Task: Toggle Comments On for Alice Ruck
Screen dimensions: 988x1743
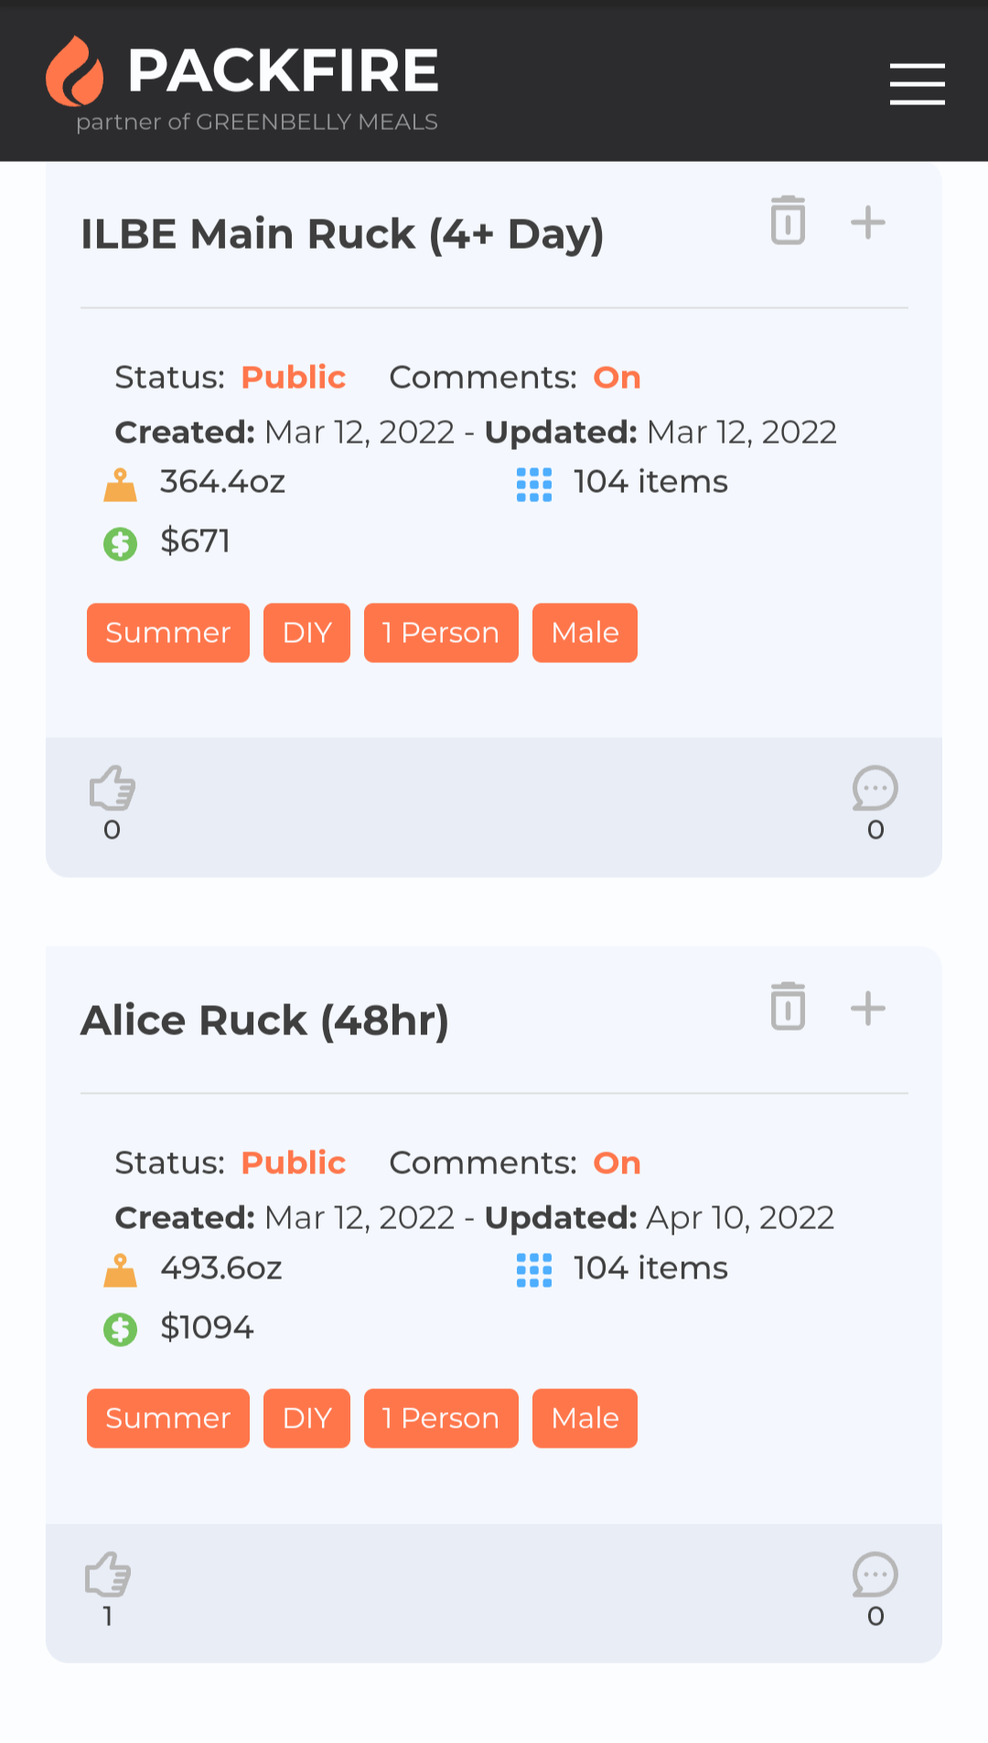Action: click(x=617, y=1163)
